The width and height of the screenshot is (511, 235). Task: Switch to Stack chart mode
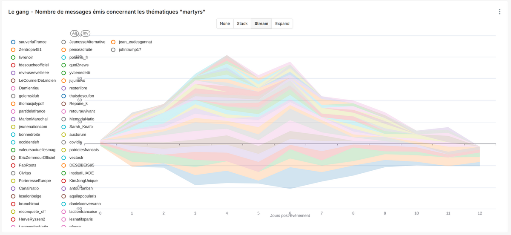tap(242, 23)
